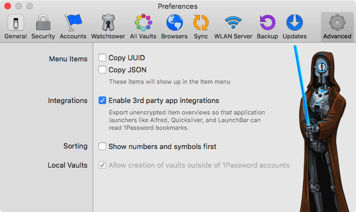Enable the Copy UUID menu item
The image size is (356, 212).
(102, 58)
